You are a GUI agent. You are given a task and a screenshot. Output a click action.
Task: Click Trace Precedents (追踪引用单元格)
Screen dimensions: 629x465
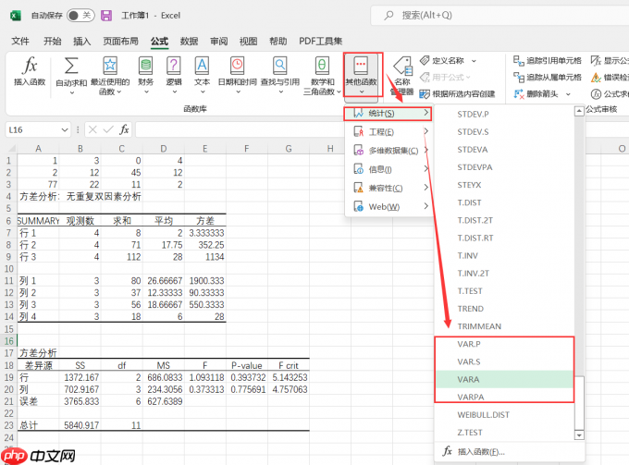coord(547,60)
